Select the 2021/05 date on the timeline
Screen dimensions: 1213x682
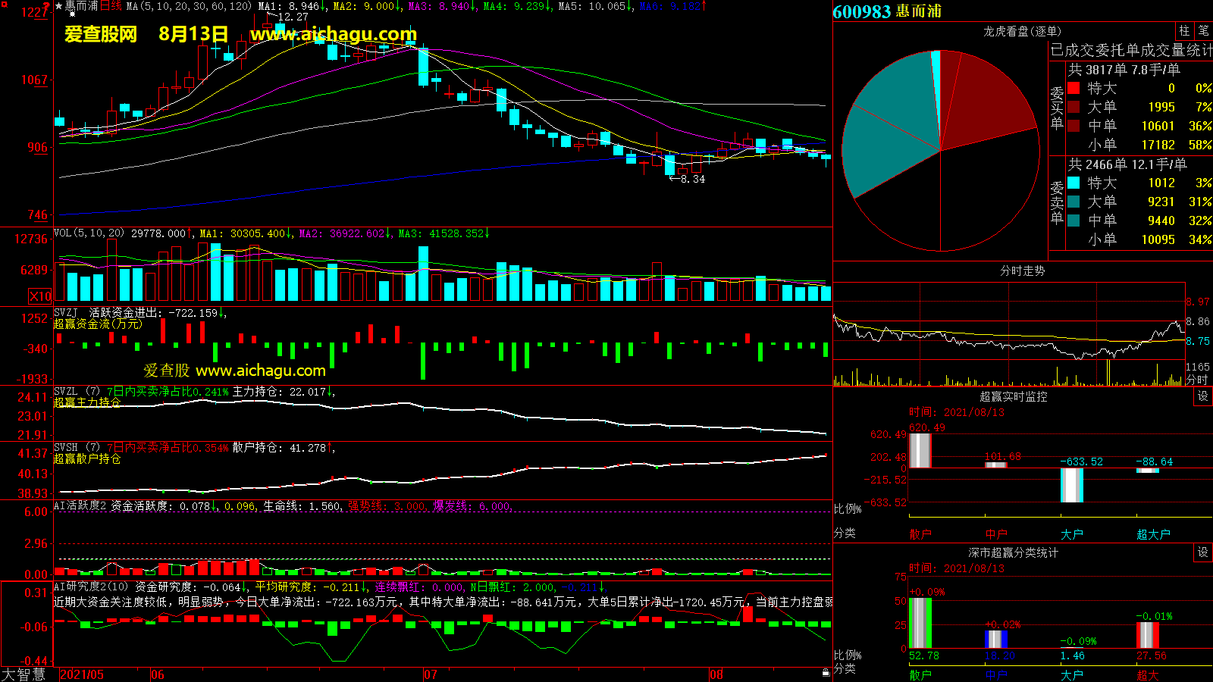pyautogui.click(x=82, y=674)
